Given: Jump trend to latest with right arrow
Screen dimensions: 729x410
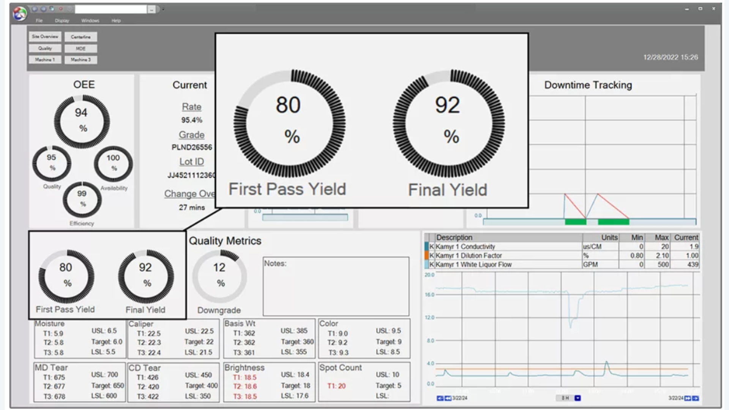Looking at the screenshot, I should point(696,398).
